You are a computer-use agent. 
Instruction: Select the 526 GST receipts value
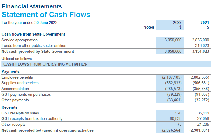[178, 113]
